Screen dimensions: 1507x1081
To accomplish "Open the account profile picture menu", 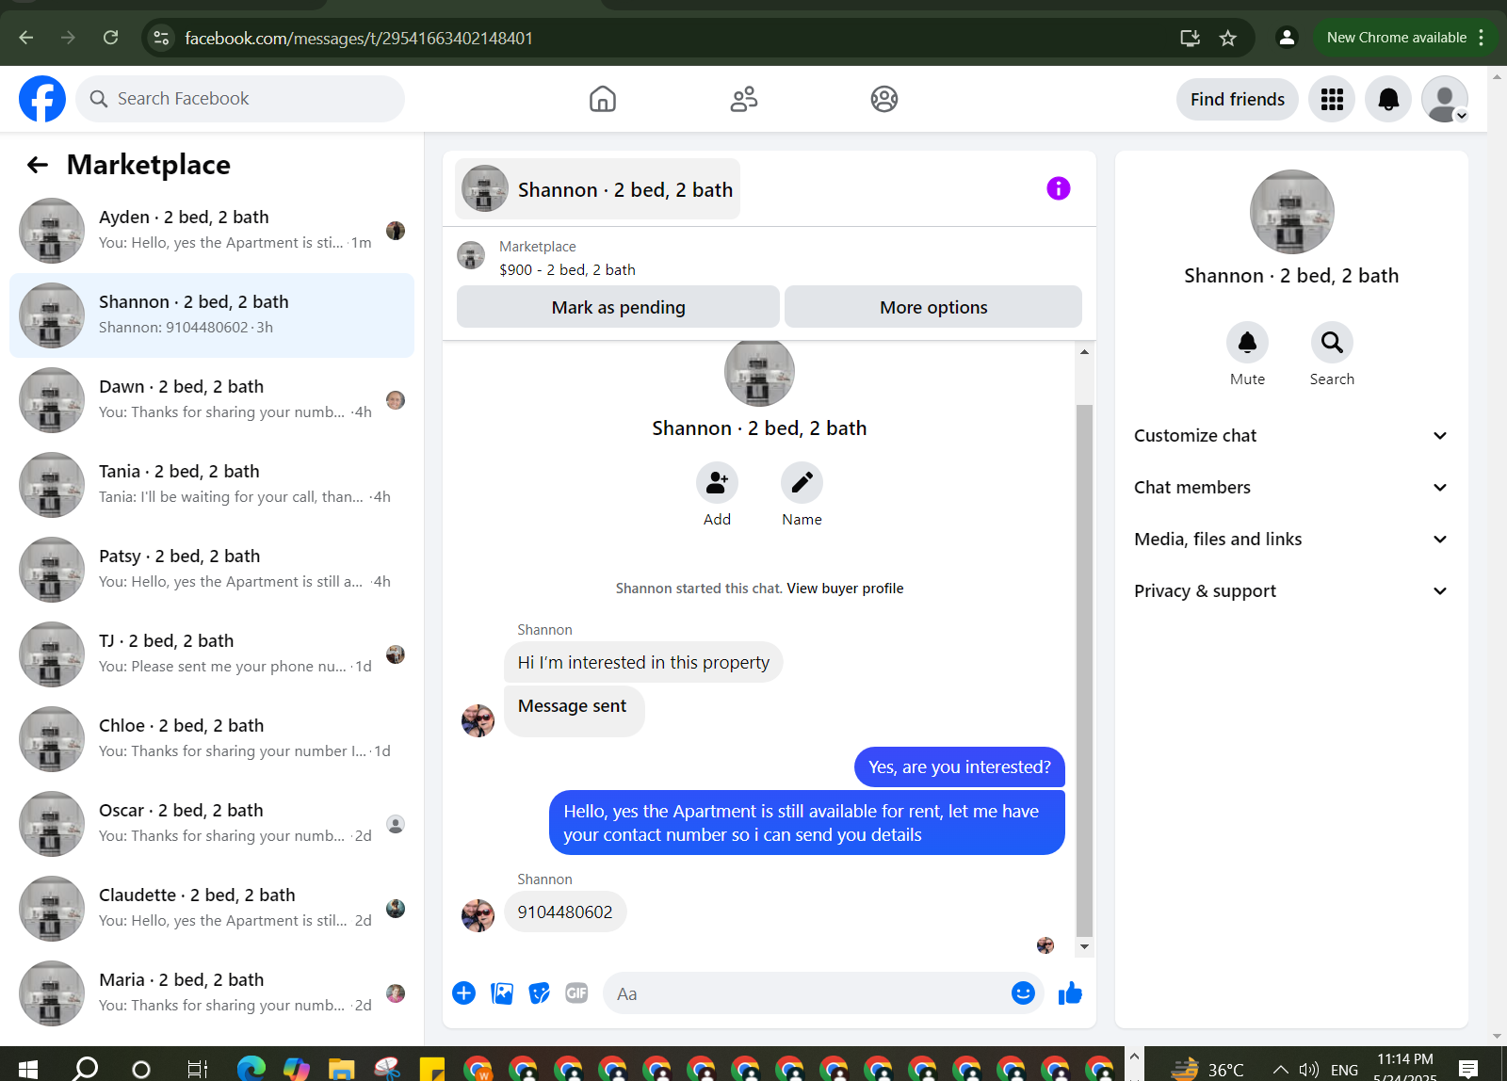I will tap(1445, 99).
